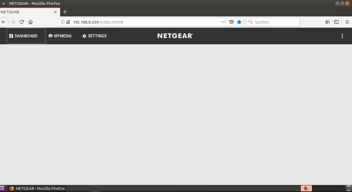Open the MYMEDIA section
Screen dimensions: 352x192
(60, 36)
